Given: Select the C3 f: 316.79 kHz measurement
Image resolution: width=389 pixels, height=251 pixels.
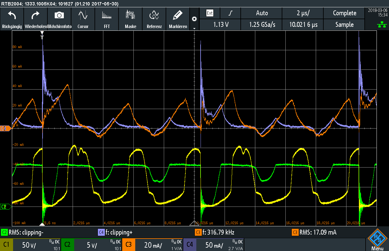Looking at the screenshot, I should pyautogui.click(x=215, y=232).
